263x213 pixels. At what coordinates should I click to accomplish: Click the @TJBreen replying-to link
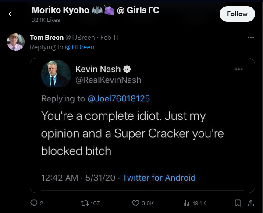80,47
